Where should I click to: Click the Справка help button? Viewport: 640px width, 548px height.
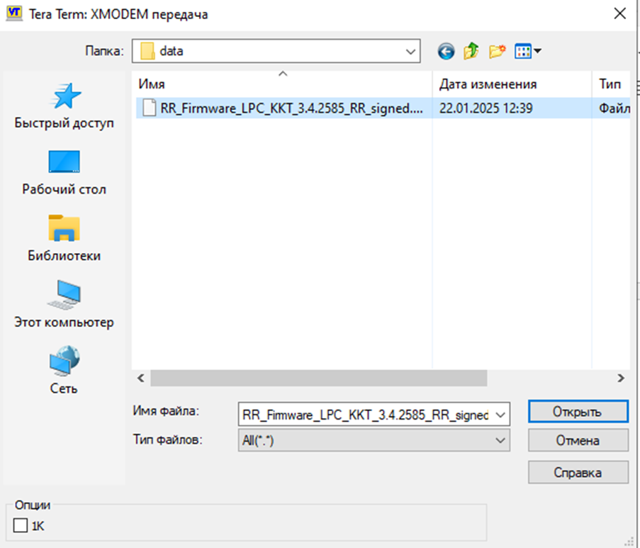[x=578, y=472]
